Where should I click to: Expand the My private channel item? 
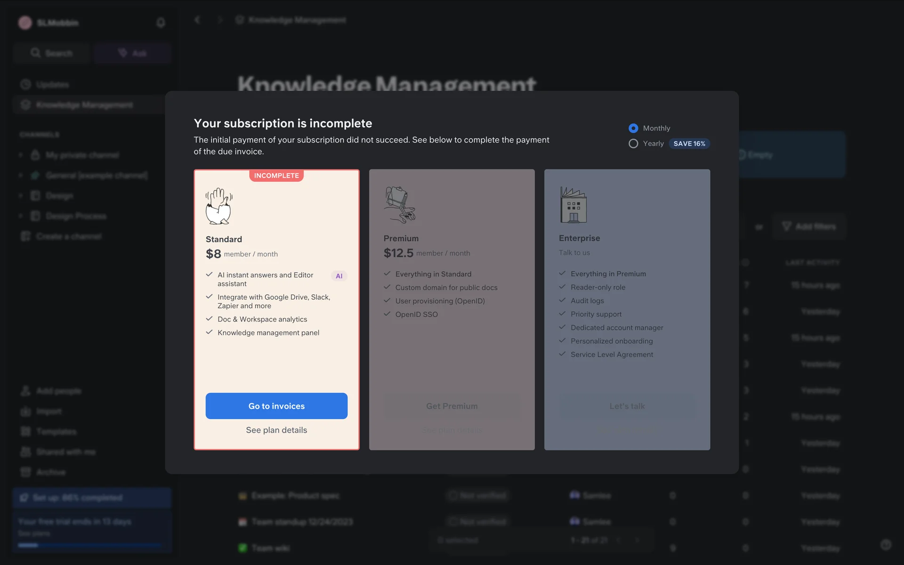coord(21,155)
